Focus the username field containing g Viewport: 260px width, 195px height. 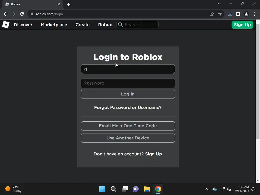128,69
